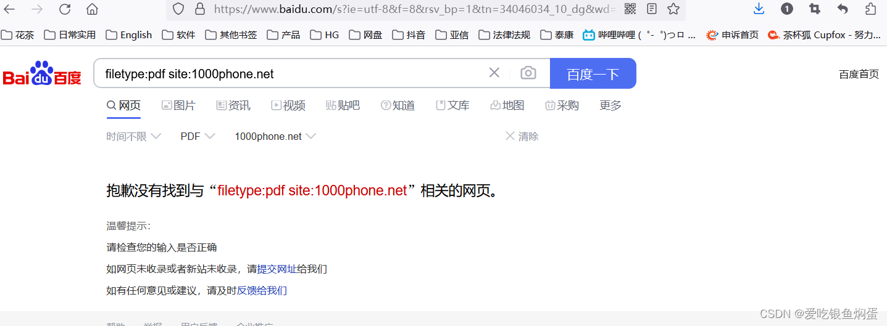
Task: Open image search with camera icon
Action: click(528, 73)
